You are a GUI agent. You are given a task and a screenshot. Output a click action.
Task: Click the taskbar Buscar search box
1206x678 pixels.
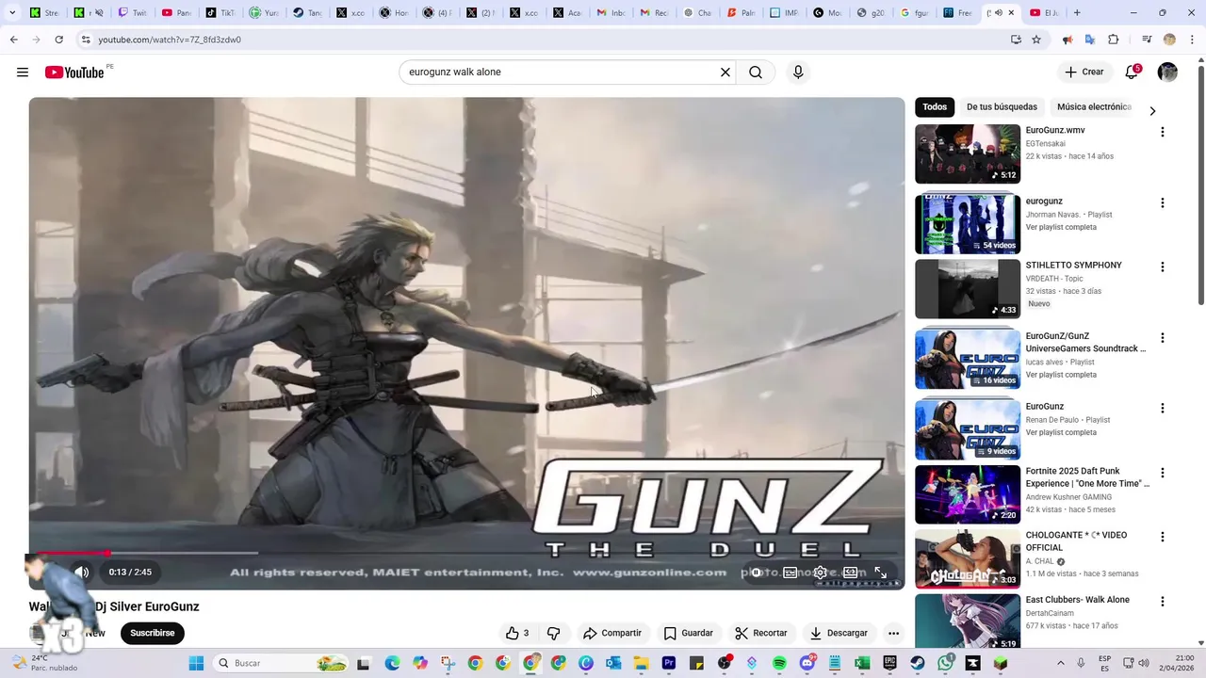click(x=281, y=663)
